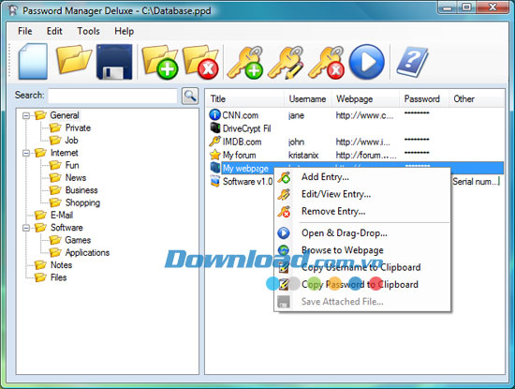
Task: Remove folder using the red X folder icon
Action: pos(200,62)
